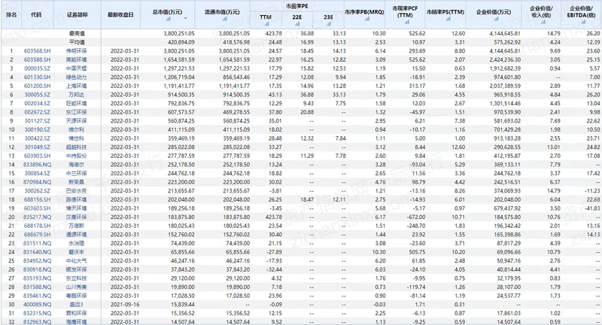602x325 pixels.
Task: Open stock code 835217.NQ
Action: point(37,217)
